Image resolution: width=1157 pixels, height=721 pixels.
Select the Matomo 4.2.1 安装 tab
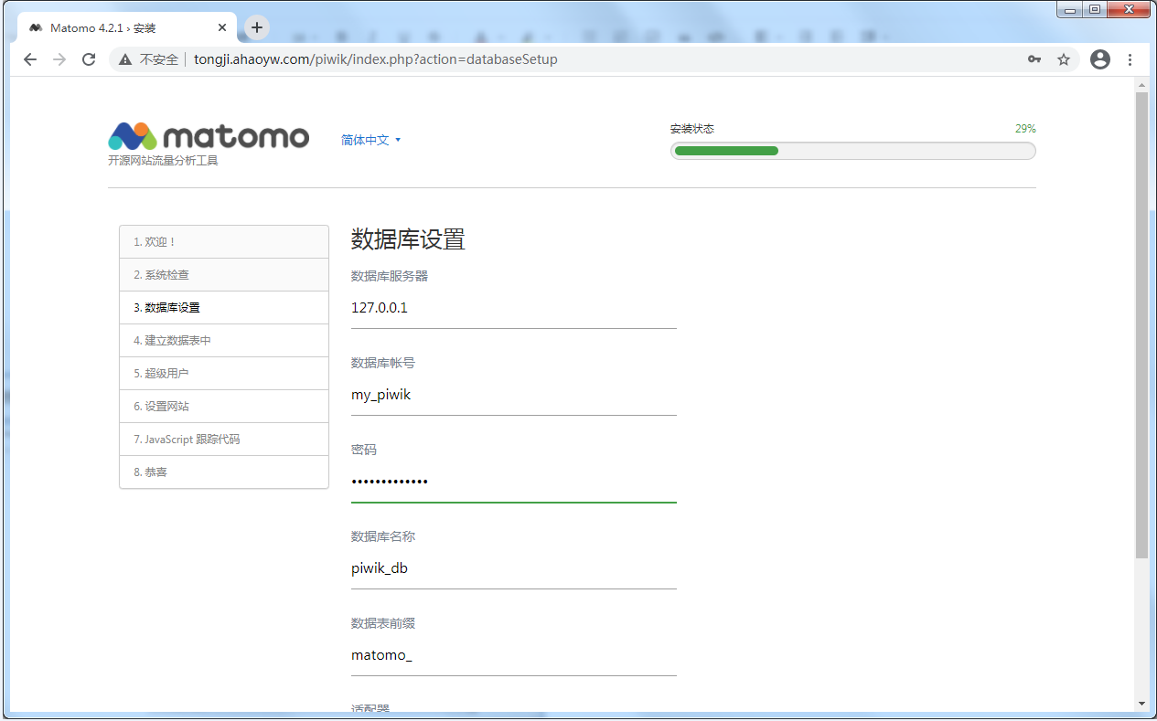point(126,28)
